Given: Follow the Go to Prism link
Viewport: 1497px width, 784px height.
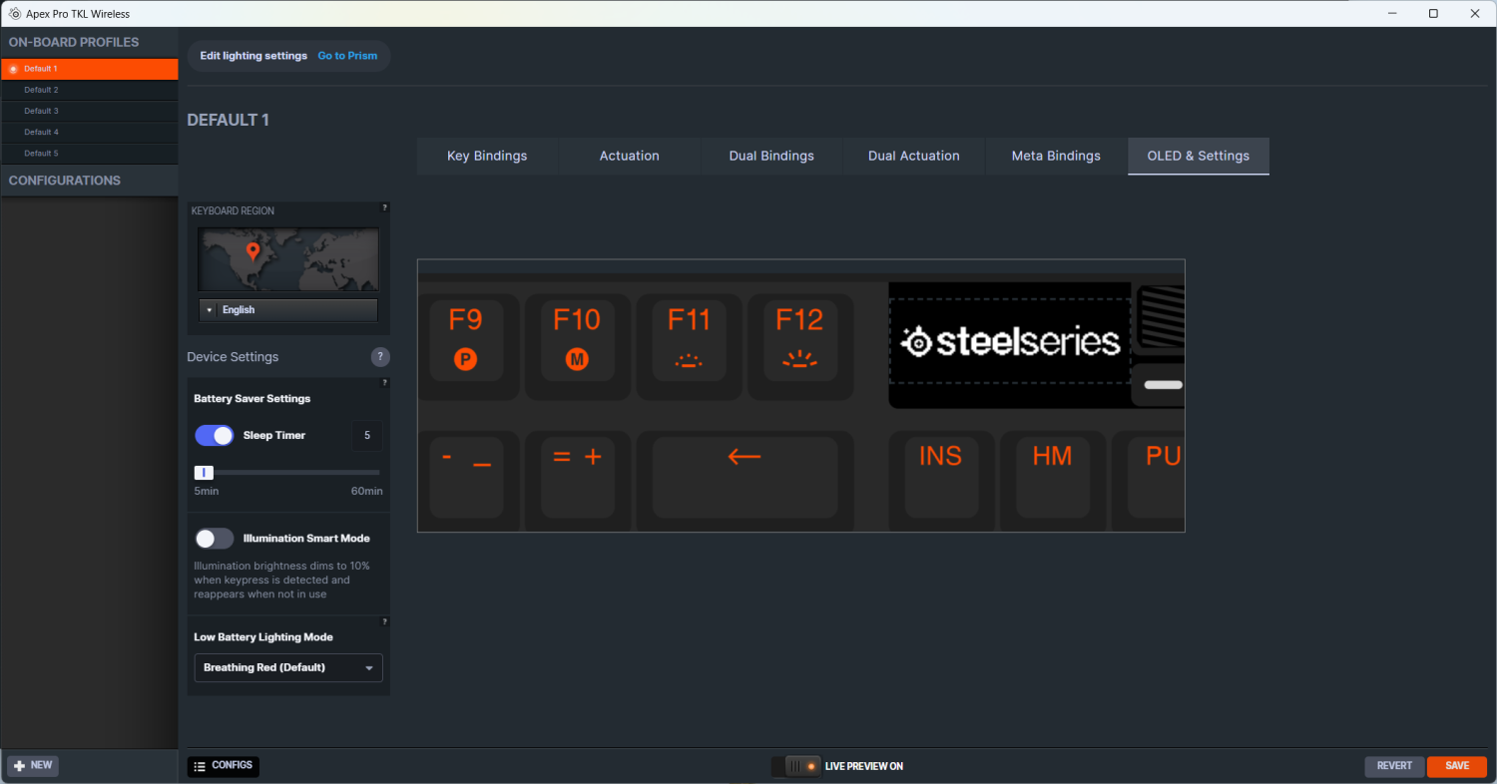Looking at the screenshot, I should point(347,56).
